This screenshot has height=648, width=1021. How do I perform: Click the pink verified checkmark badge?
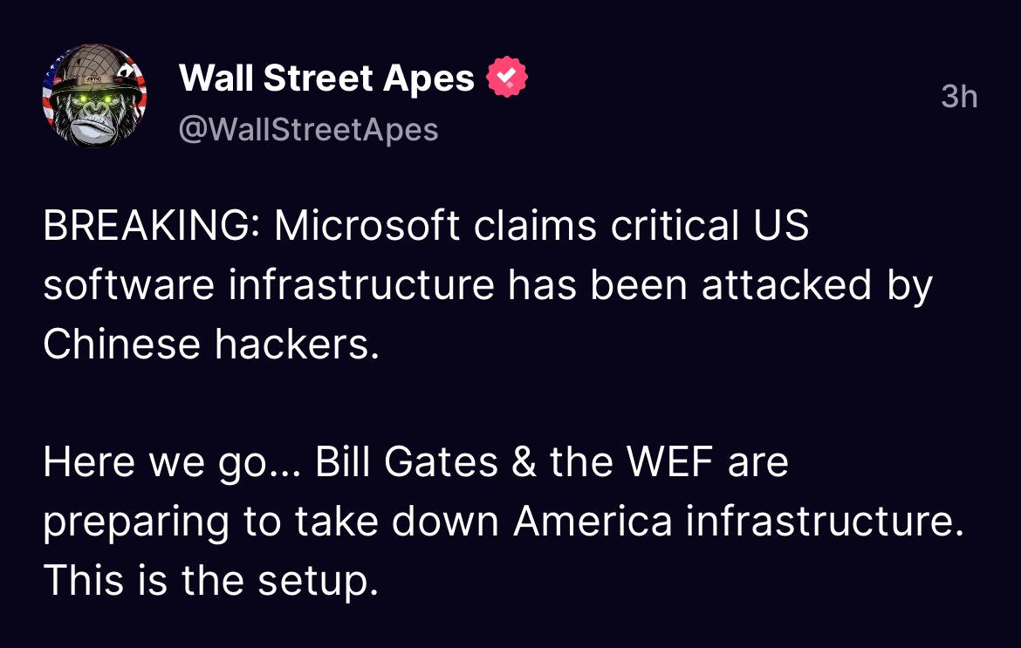tap(507, 78)
